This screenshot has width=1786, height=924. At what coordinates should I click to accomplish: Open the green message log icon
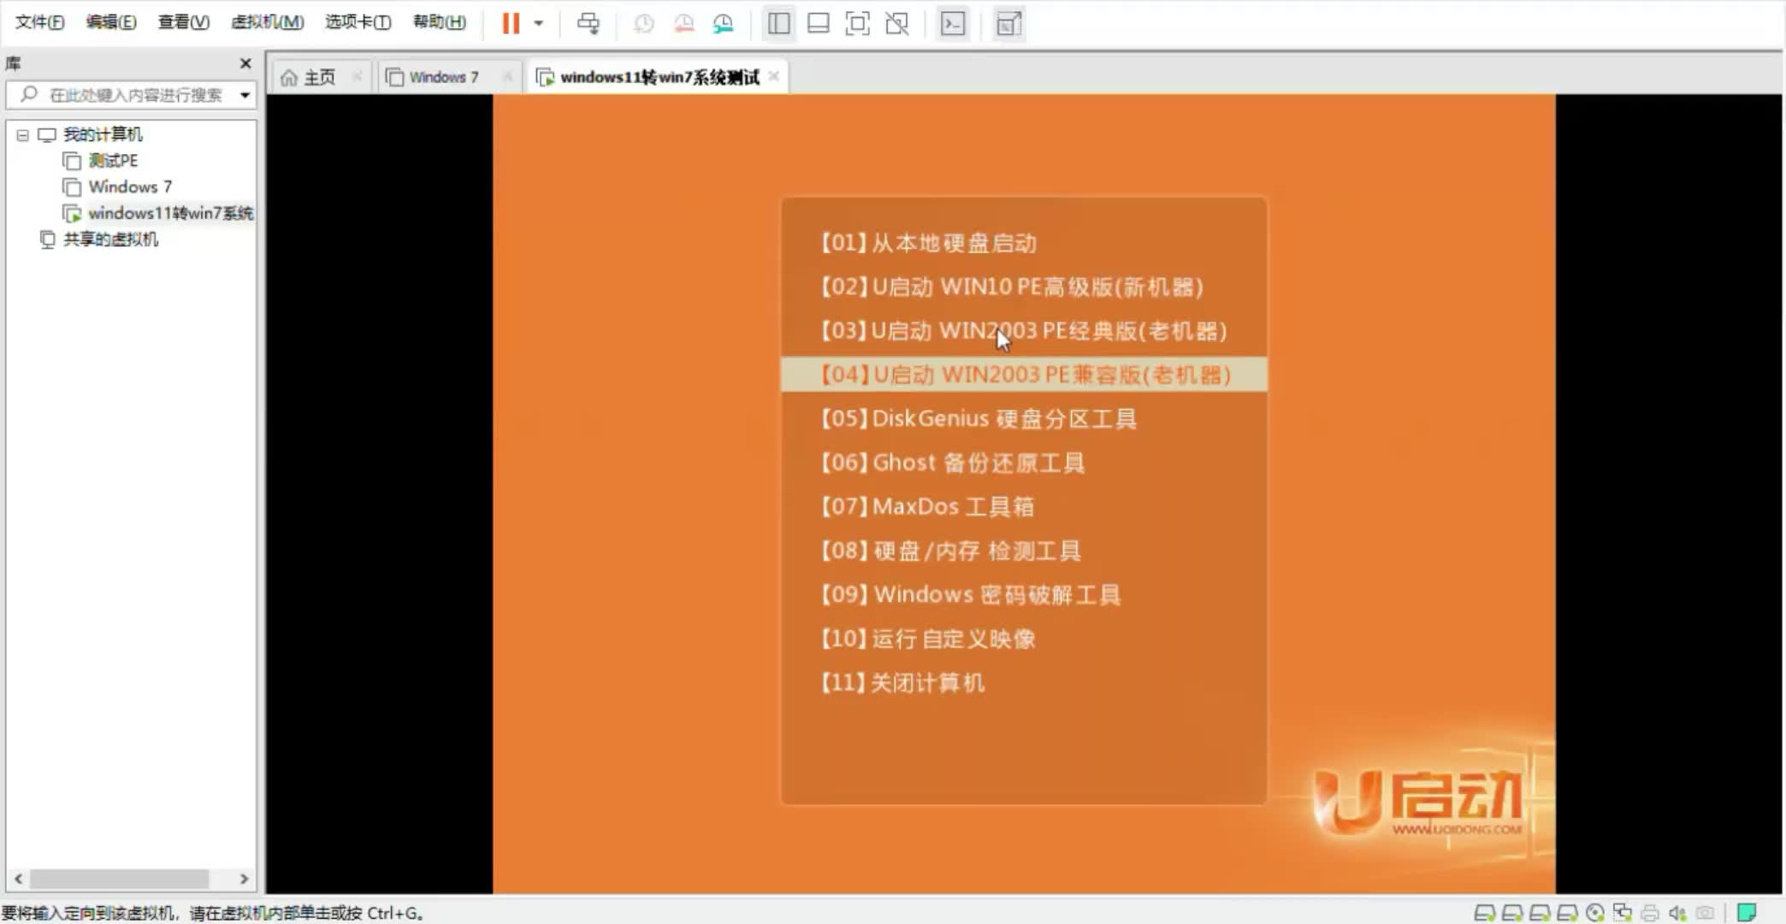1747,912
